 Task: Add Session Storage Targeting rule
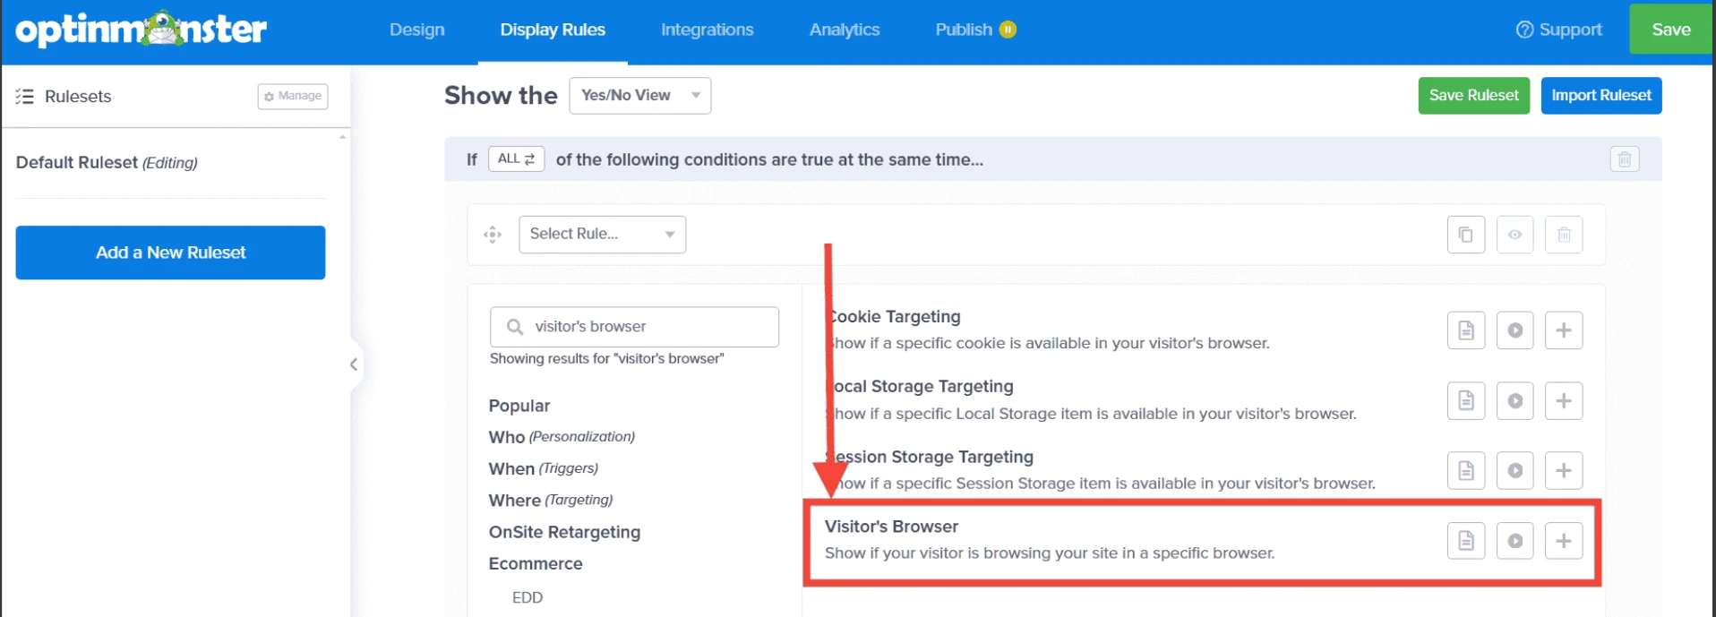click(1564, 470)
